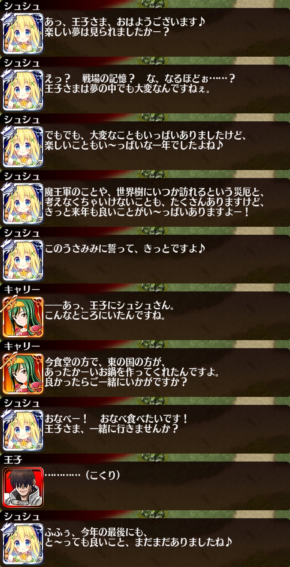The height and width of the screenshot is (567, 290).
Task: Click Shushu's portrait beside the でもでも、大変なこと line
Action: [23, 147]
